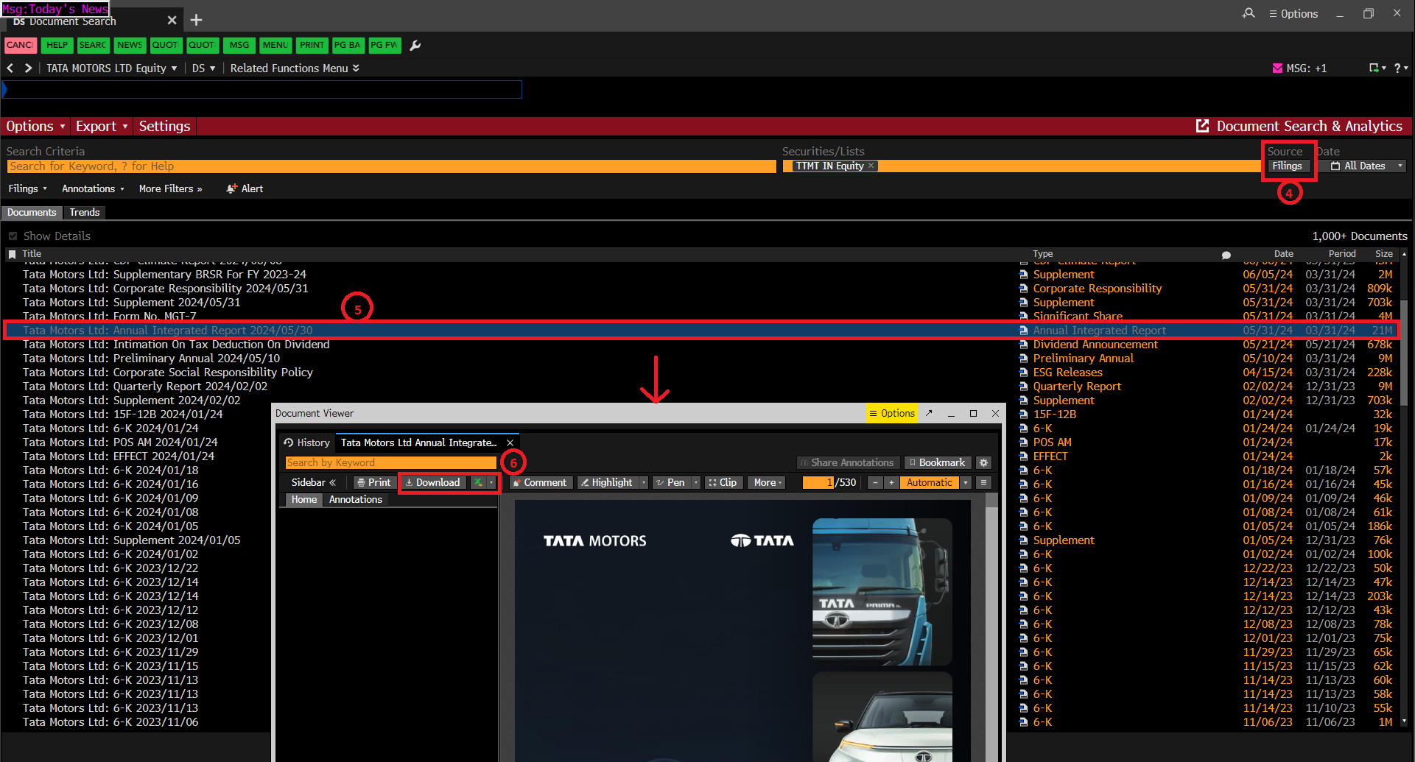
Task: Click the Download button
Action: click(433, 482)
